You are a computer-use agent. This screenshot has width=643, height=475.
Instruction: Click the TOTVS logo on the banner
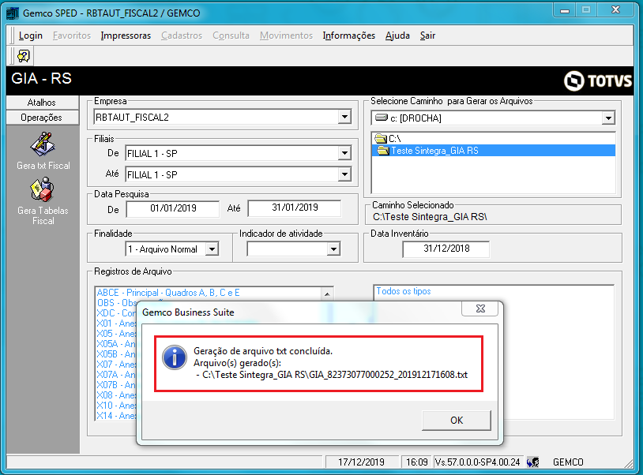pyautogui.click(x=598, y=80)
